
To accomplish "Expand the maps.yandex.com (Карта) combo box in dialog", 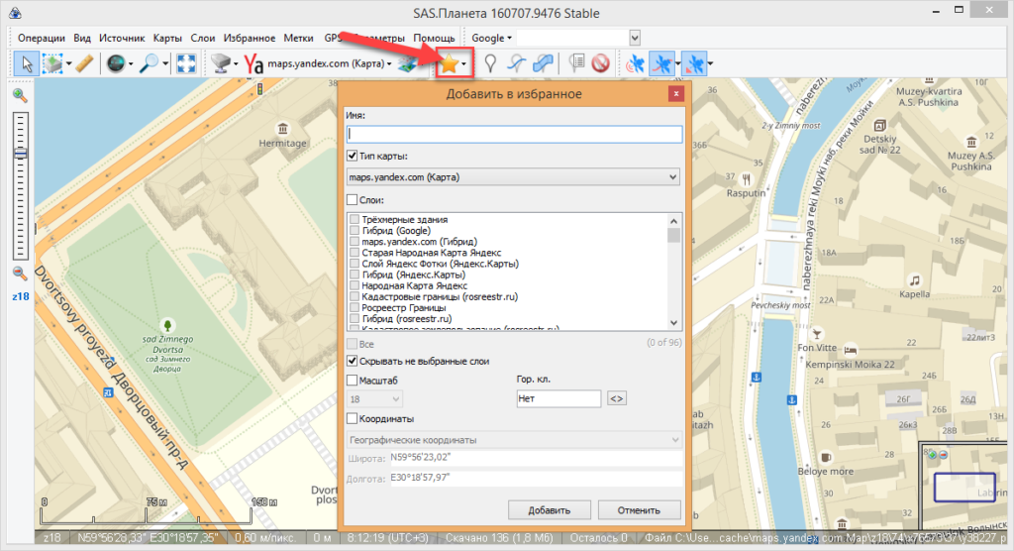I will coord(513,177).
